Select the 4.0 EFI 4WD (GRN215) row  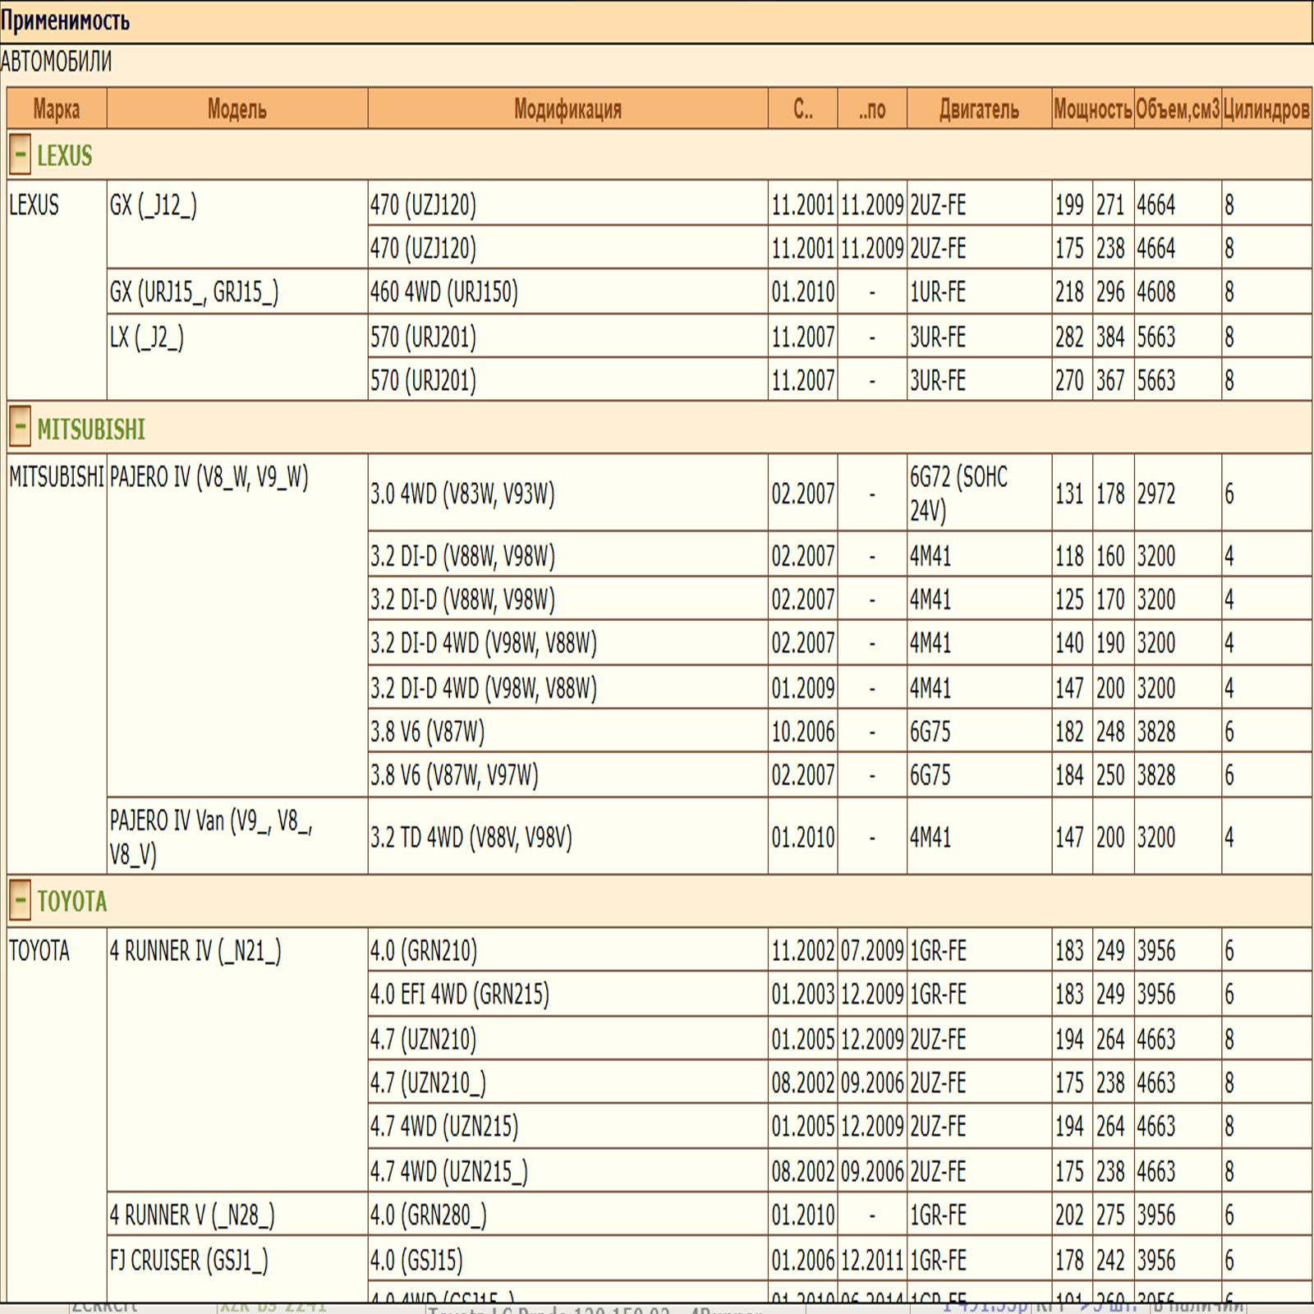pos(460,995)
